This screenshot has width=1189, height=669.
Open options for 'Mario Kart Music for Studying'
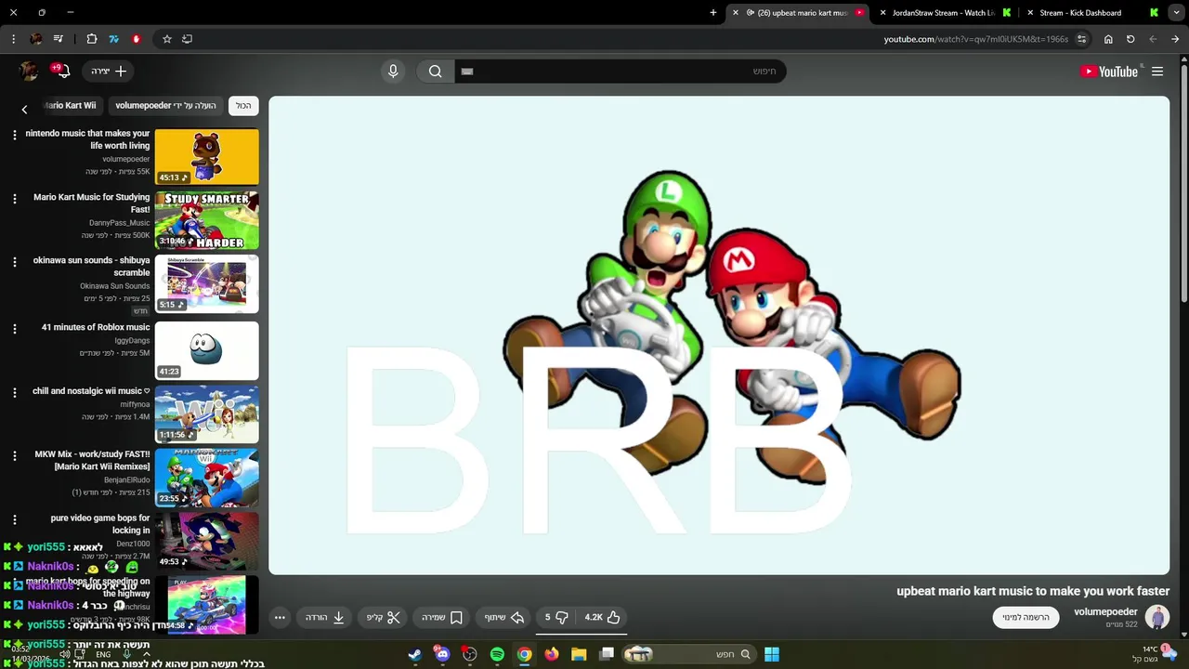click(14, 199)
